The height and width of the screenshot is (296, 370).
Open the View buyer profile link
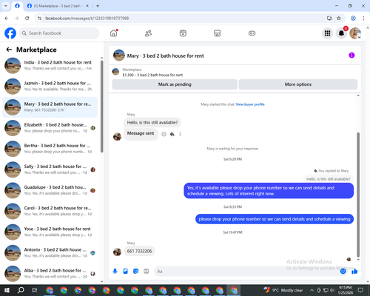tap(250, 104)
